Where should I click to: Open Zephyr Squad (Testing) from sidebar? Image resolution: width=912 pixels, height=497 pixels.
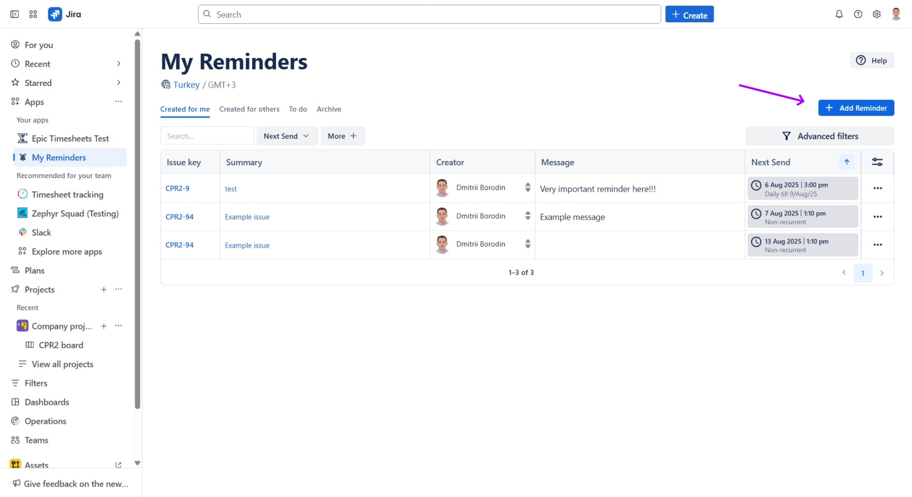(75, 213)
